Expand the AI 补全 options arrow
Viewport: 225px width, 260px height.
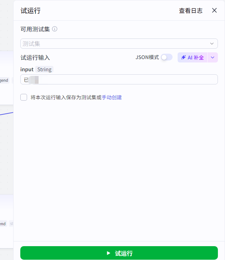[x=212, y=57]
